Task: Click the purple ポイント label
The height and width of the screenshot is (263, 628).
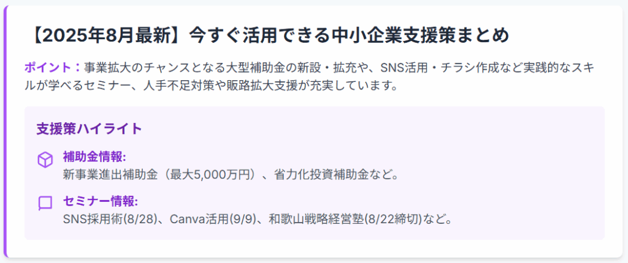Action: [53, 67]
